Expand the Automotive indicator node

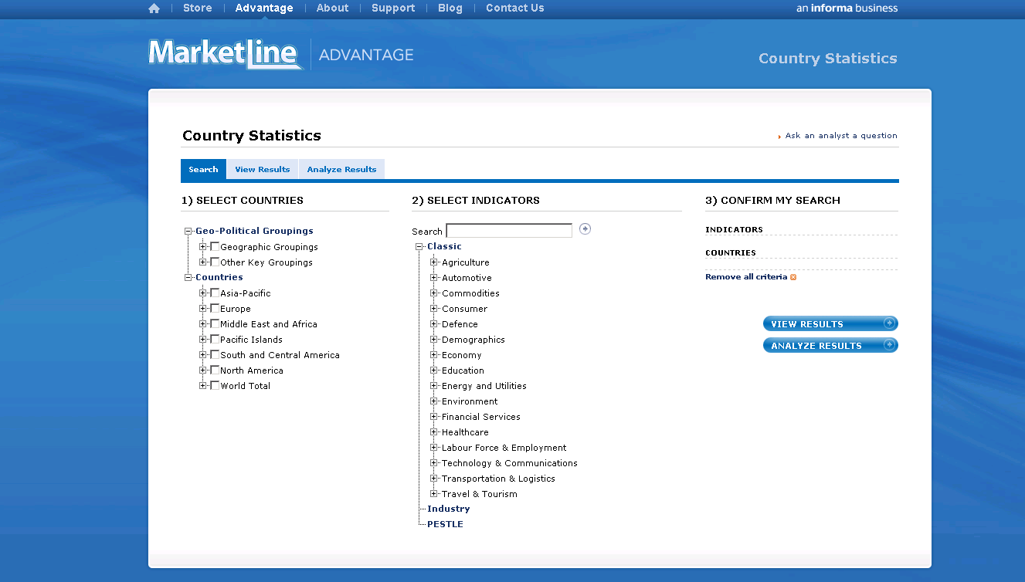(434, 277)
